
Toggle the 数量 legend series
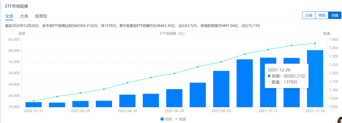[x=180, y=119]
